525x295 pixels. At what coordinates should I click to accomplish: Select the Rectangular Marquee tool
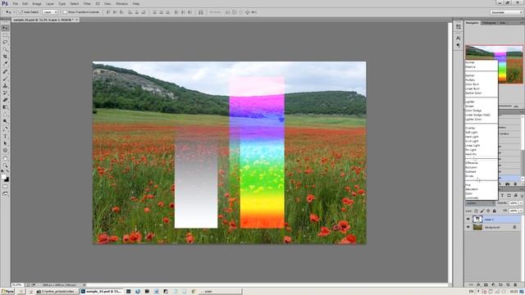tap(5, 35)
